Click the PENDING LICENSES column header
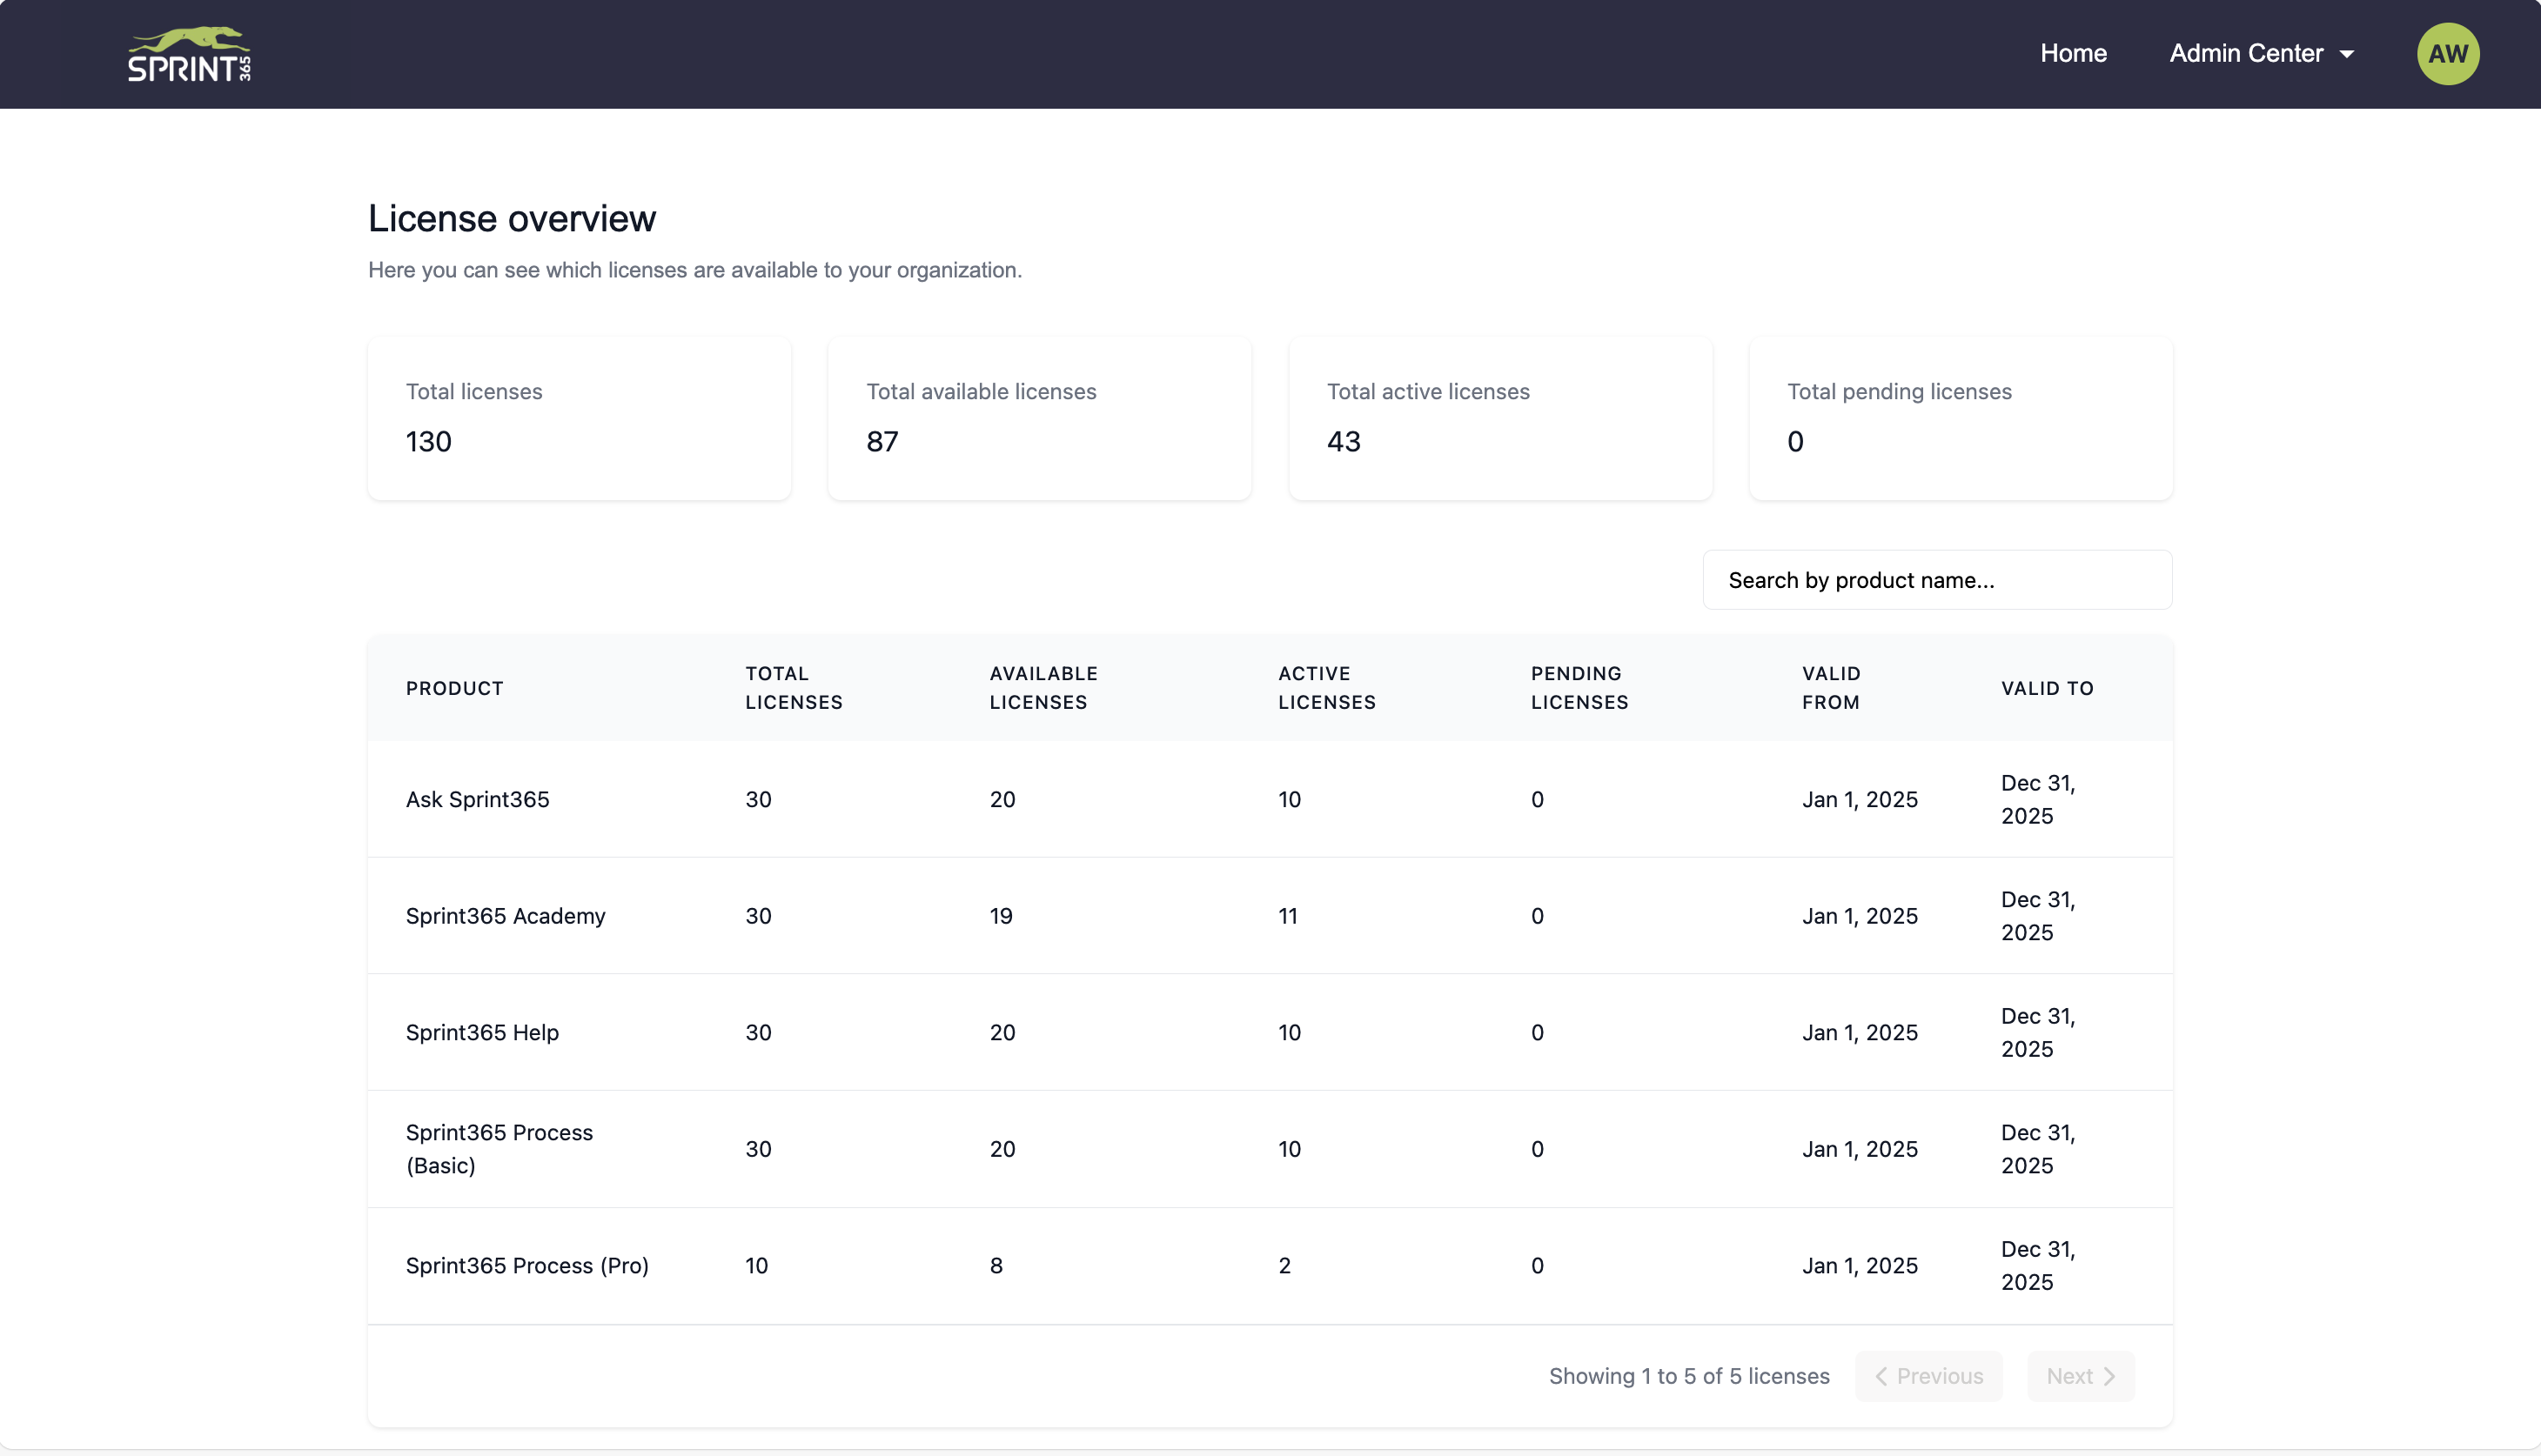This screenshot has width=2541, height=1456. click(x=1579, y=688)
